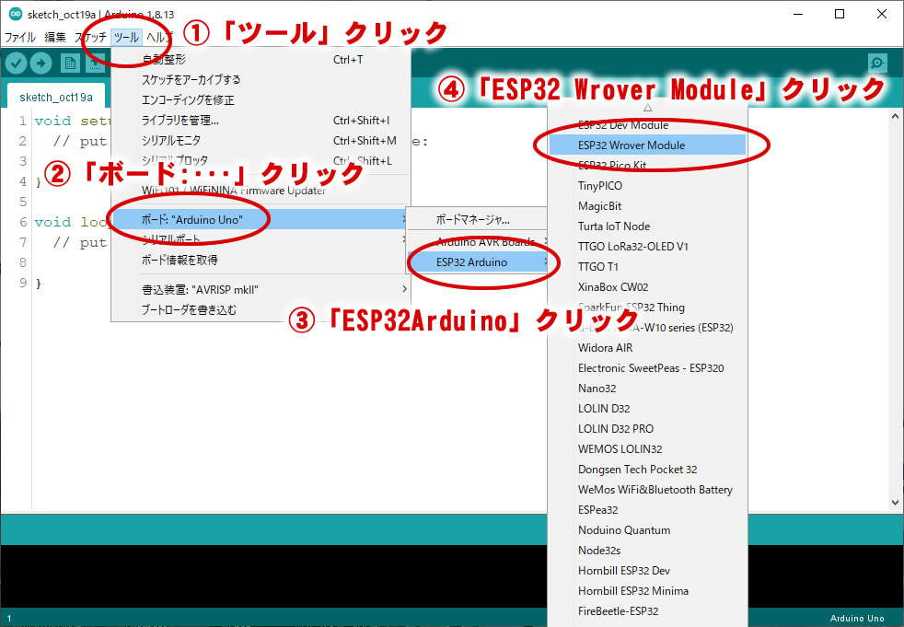Choose Hornbill ESP32 Dev board
This screenshot has width=904, height=627.
coord(647,571)
